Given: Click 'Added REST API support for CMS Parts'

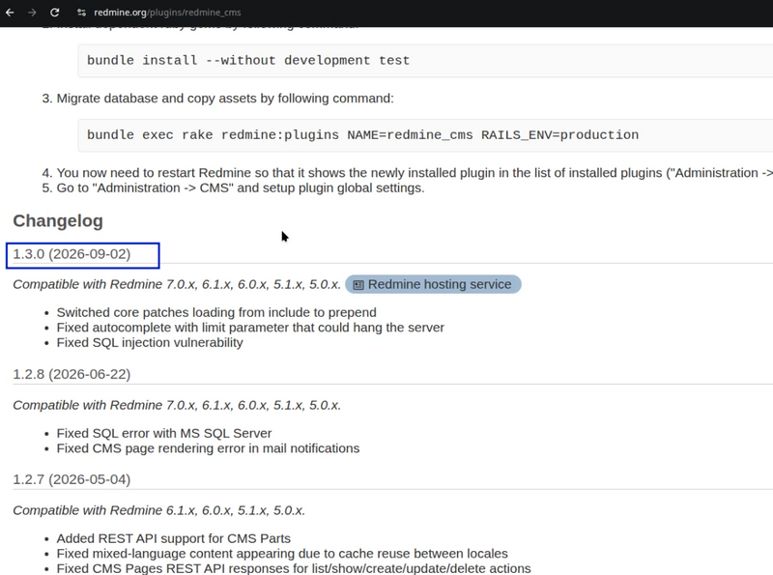Looking at the screenshot, I should click(x=174, y=538).
